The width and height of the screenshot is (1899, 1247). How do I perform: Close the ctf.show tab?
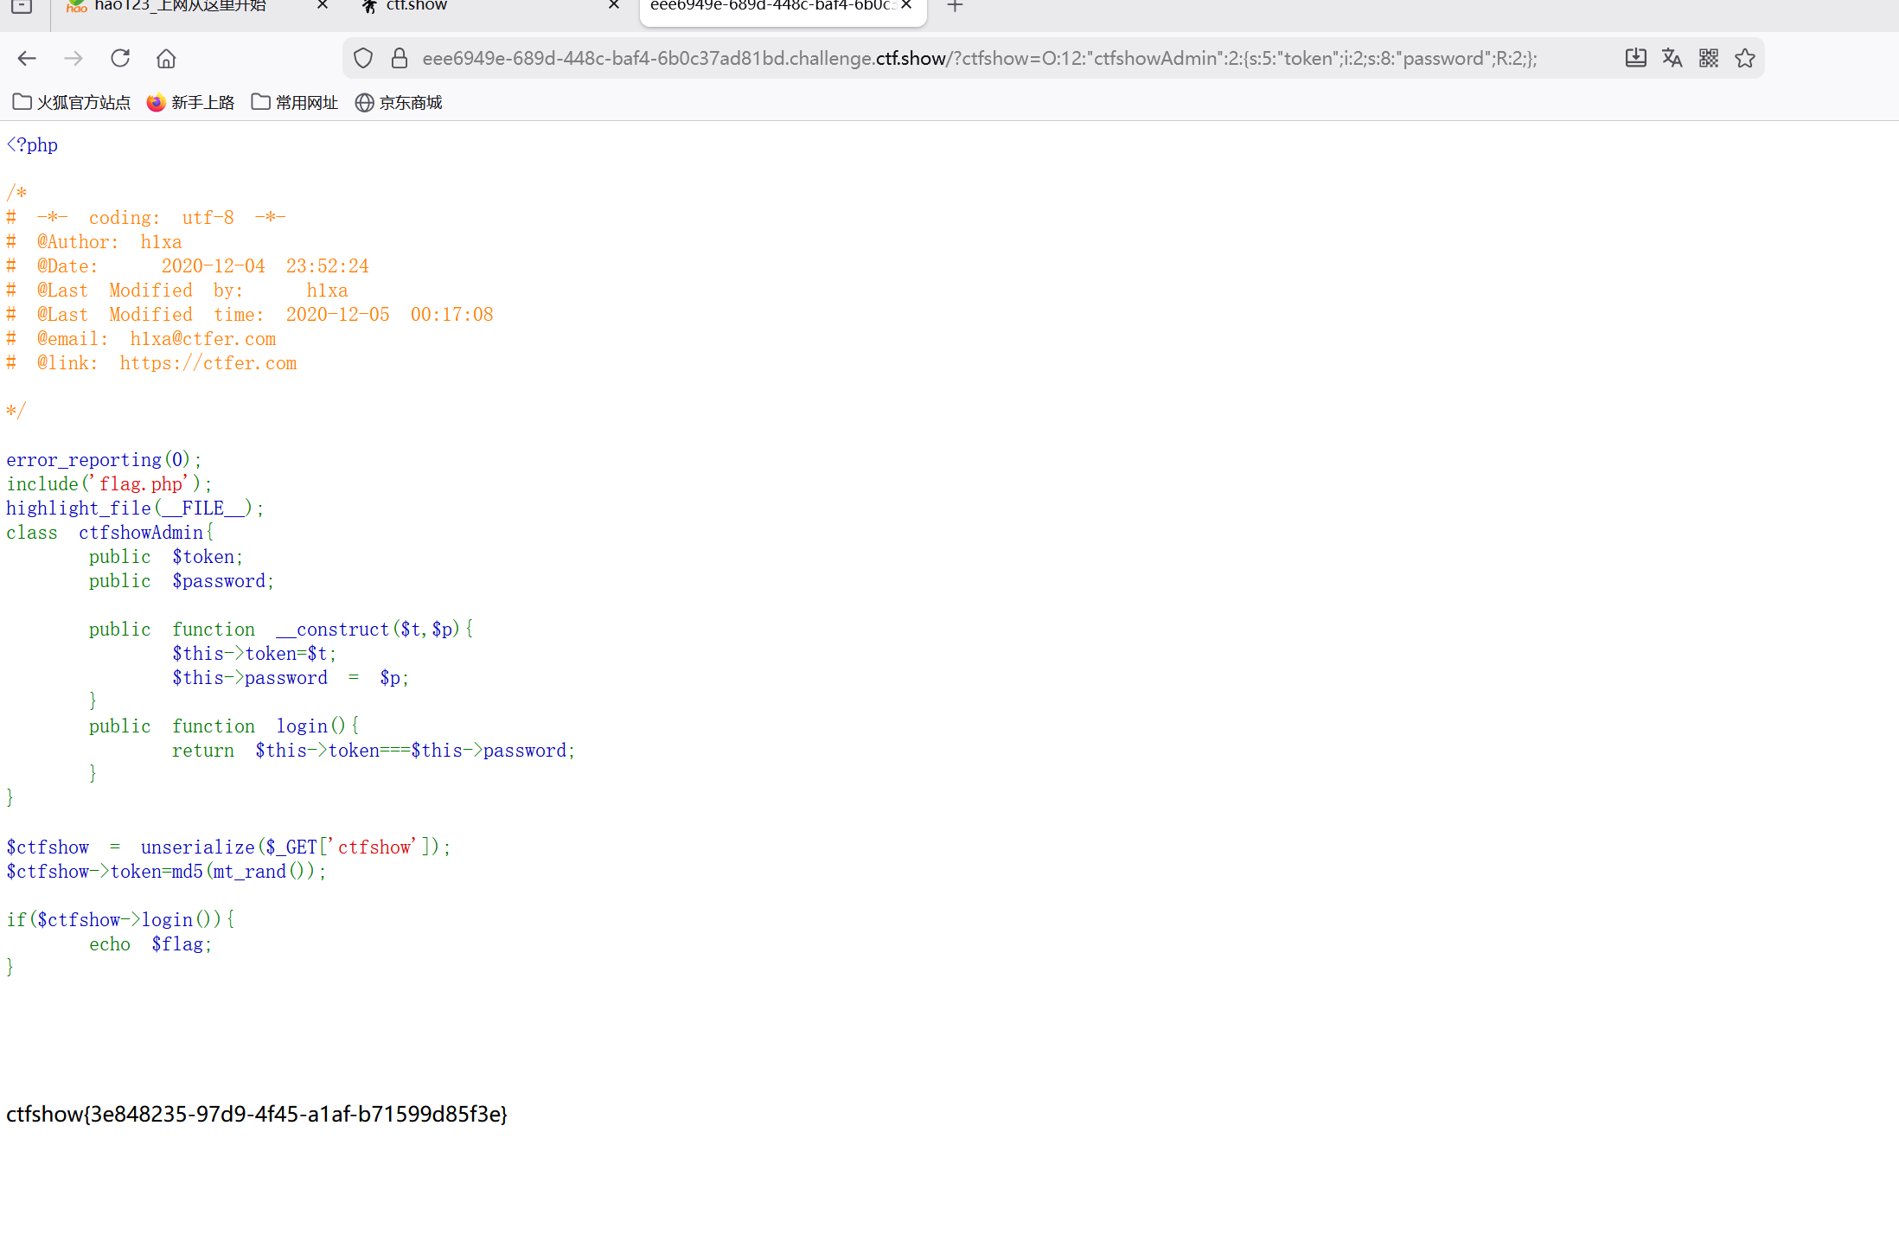[614, 5]
